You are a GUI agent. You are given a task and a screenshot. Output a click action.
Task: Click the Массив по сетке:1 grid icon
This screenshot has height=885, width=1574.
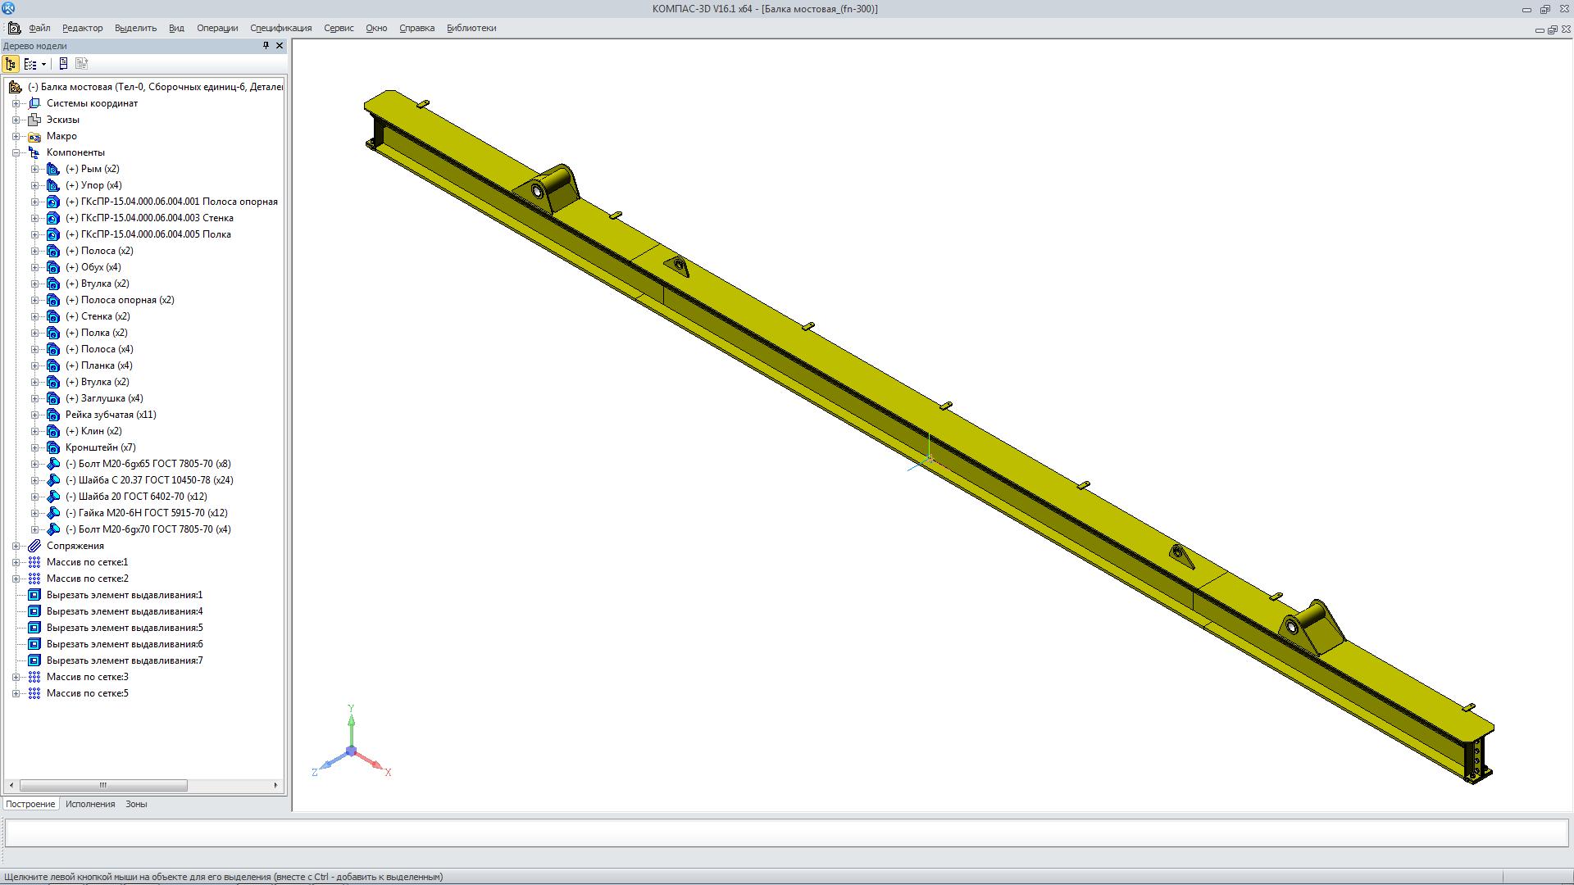click(x=34, y=562)
